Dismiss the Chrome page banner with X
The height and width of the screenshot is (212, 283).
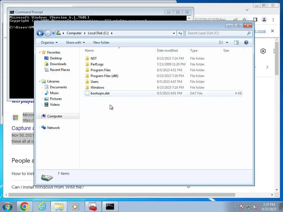(272, 31)
